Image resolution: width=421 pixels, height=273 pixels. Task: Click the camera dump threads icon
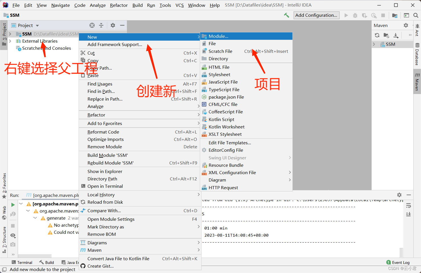pos(13,244)
